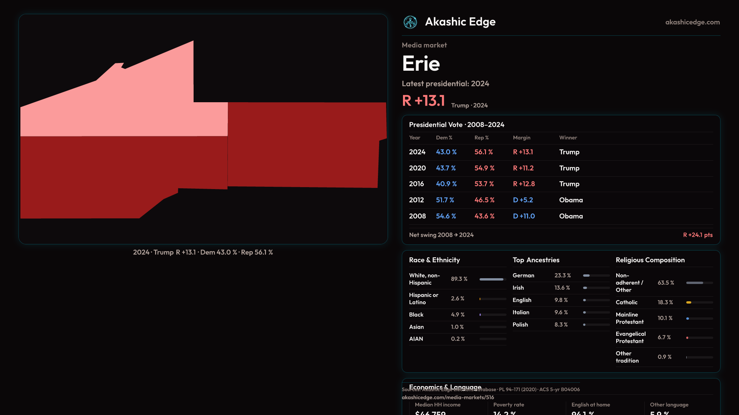
Task: Click the 2012 Obama winner cell
Action: click(x=571, y=200)
